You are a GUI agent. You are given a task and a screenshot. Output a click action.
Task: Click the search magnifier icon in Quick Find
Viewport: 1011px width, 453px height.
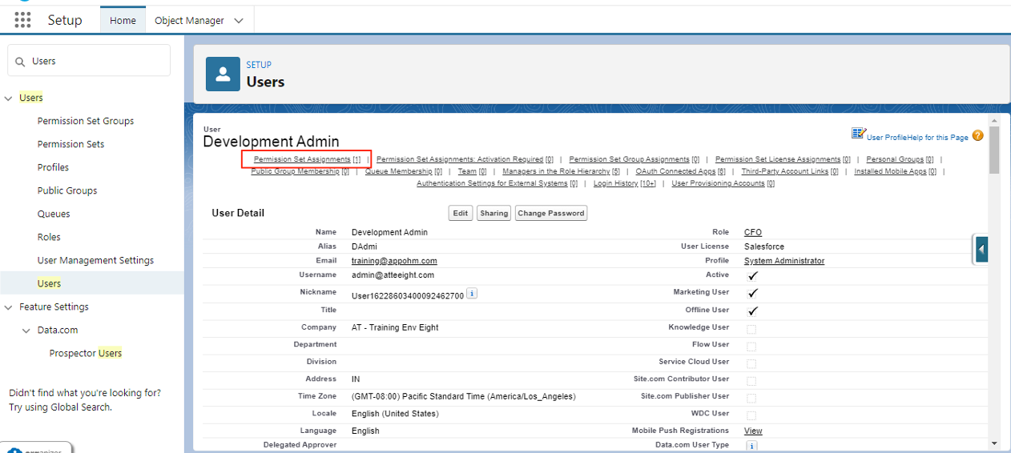pyautogui.click(x=21, y=62)
